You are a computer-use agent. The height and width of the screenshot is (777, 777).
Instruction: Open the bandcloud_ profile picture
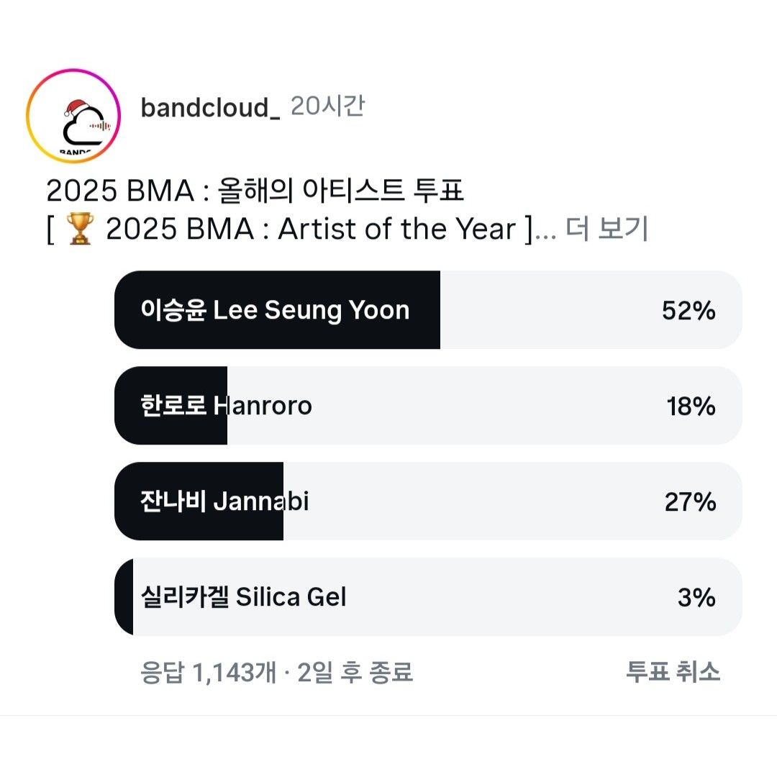tap(73, 116)
